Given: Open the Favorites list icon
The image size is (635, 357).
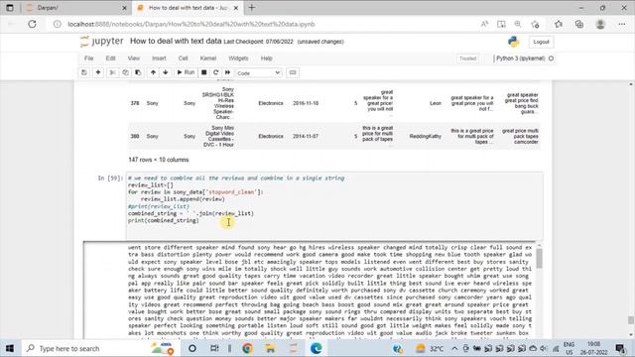Looking at the screenshot, I should (559, 24).
